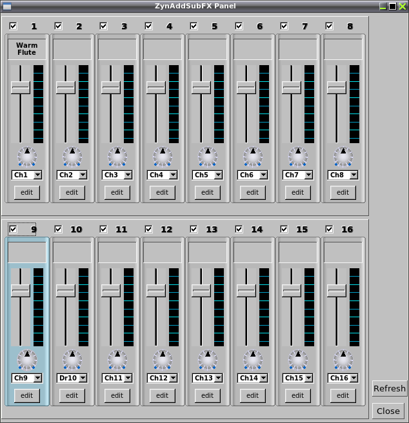Click the panning knob above Dr10
The image size is (409, 423).
tap(72, 360)
